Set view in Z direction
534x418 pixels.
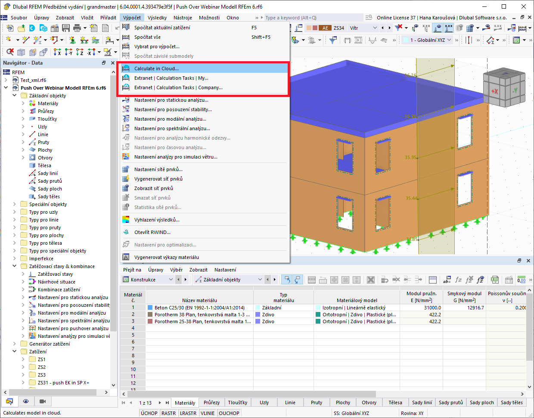tap(80, 52)
